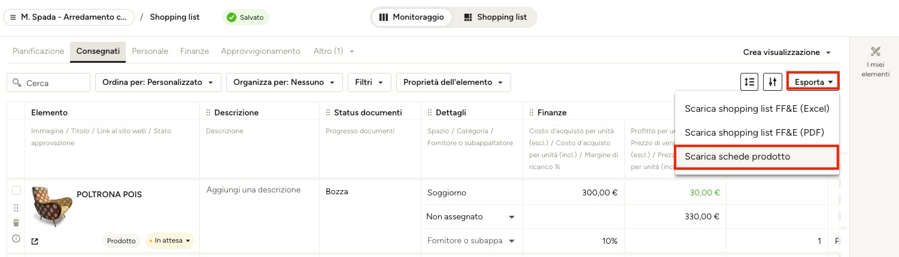Delete POLTRONA POIS with trash icon

16,223
